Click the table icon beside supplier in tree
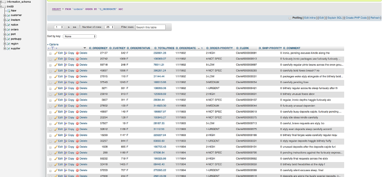This screenshot has height=177, width=383. pos(9,48)
